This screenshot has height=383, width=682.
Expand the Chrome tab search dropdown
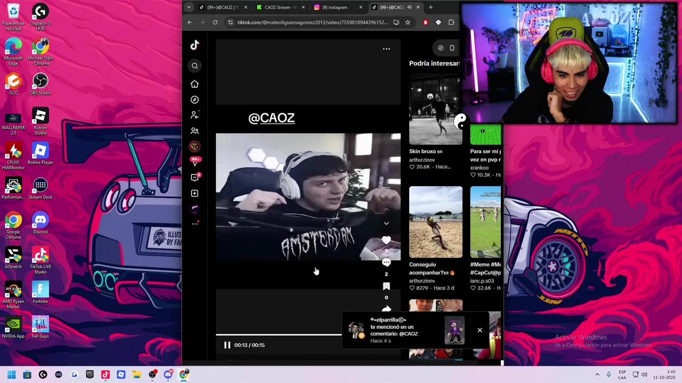pos(189,7)
